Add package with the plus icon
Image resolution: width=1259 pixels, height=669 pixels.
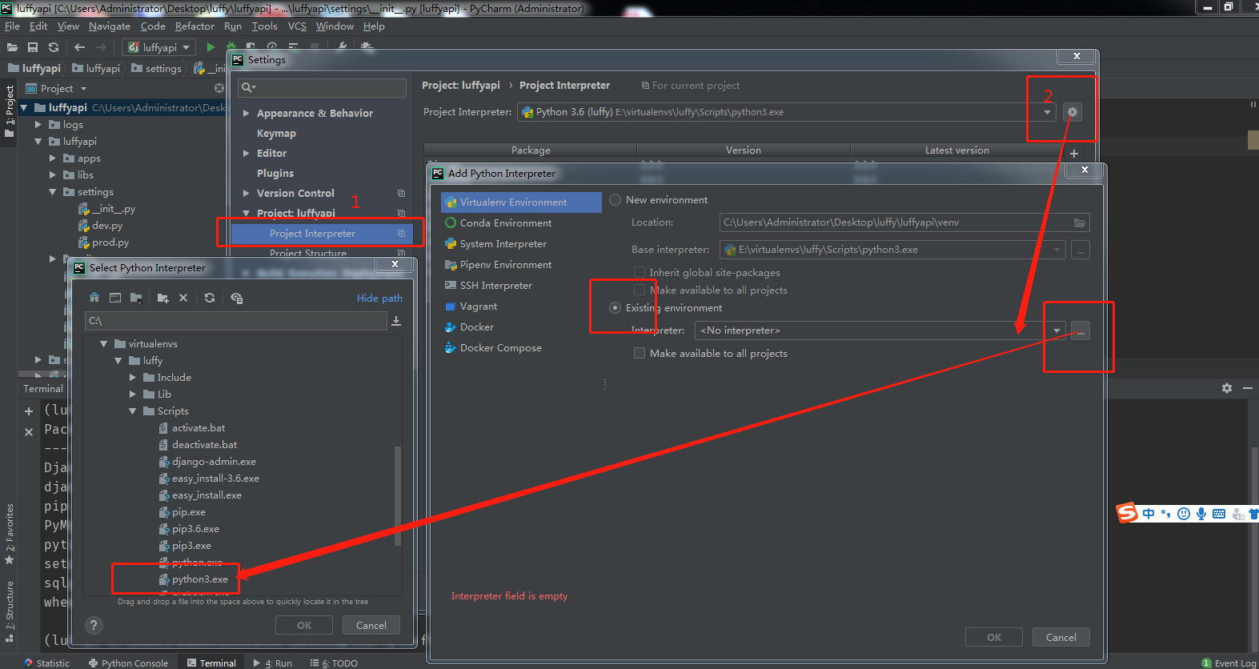[x=1074, y=154]
